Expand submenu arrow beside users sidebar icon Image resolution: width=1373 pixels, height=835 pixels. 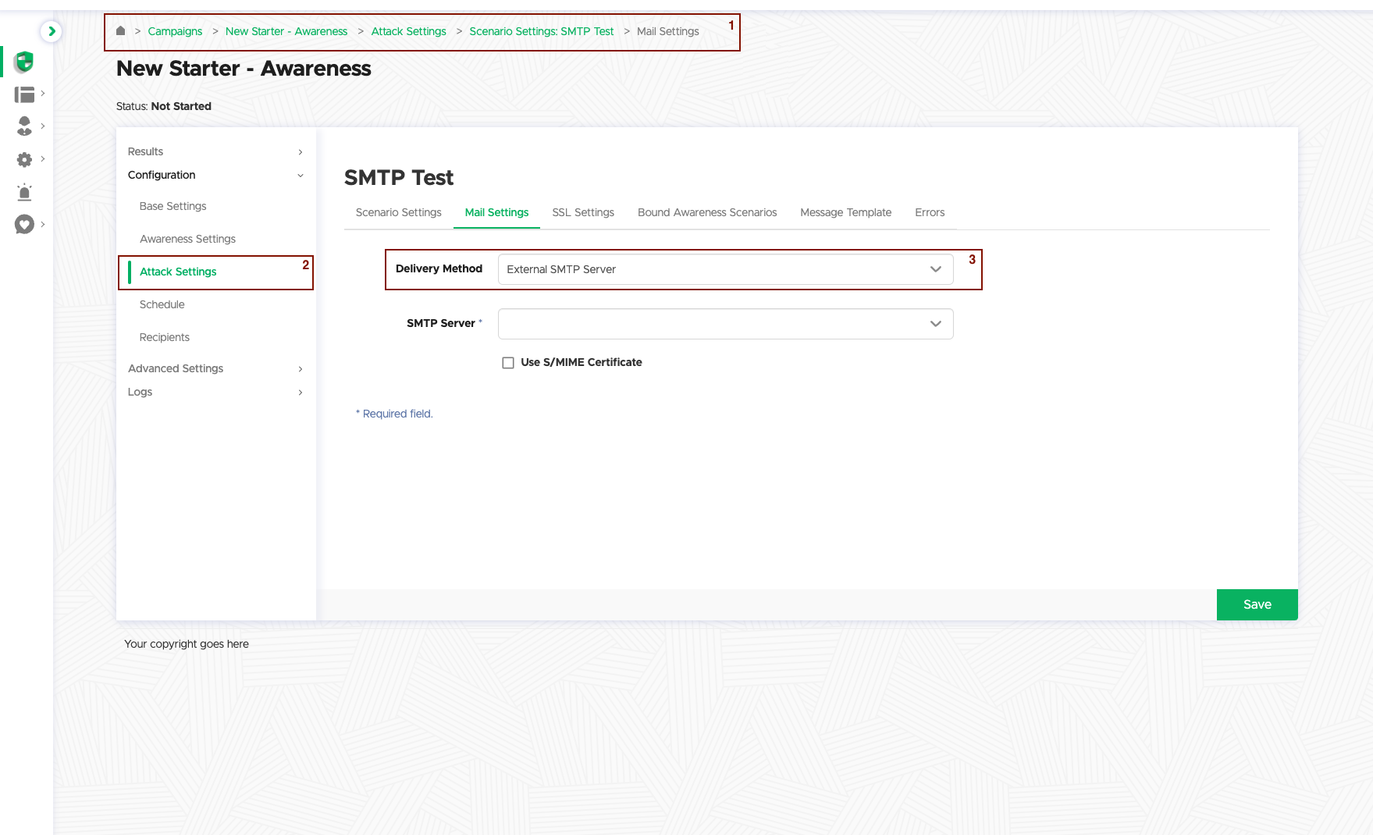(x=43, y=126)
